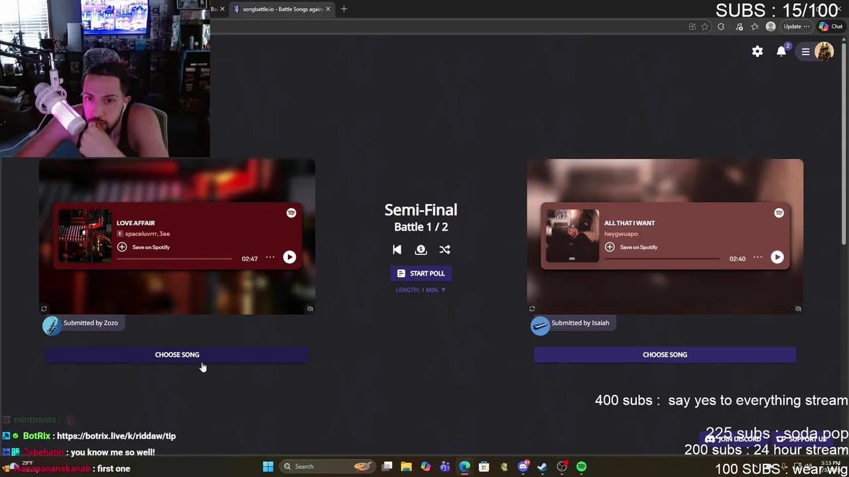The image size is (849, 477).
Task: Open Spotify from taskbar
Action: pos(581,466)
